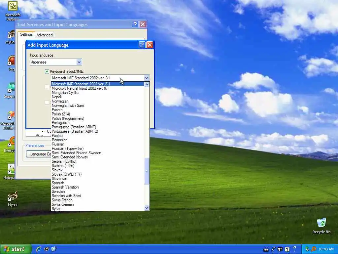Screen dimensions: 338x254
Task: Click the network tray icon
Action: (x=307, y=249)
